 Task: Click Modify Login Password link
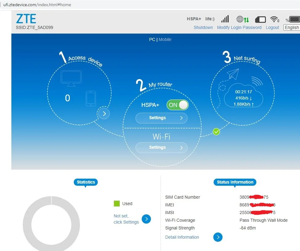239,27
